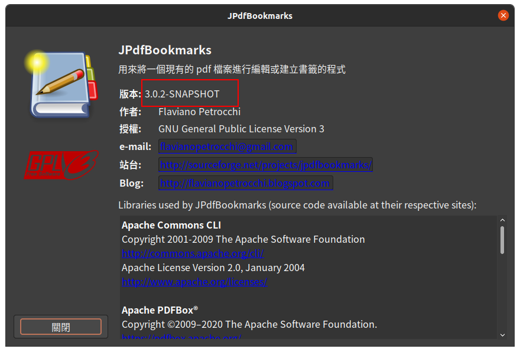Click the 作者: label
This screenshot has height=352, width=520.
tap(131, 112)
